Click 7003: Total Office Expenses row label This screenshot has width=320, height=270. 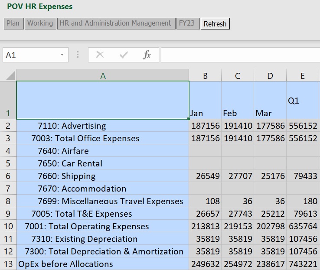[85, 138]
